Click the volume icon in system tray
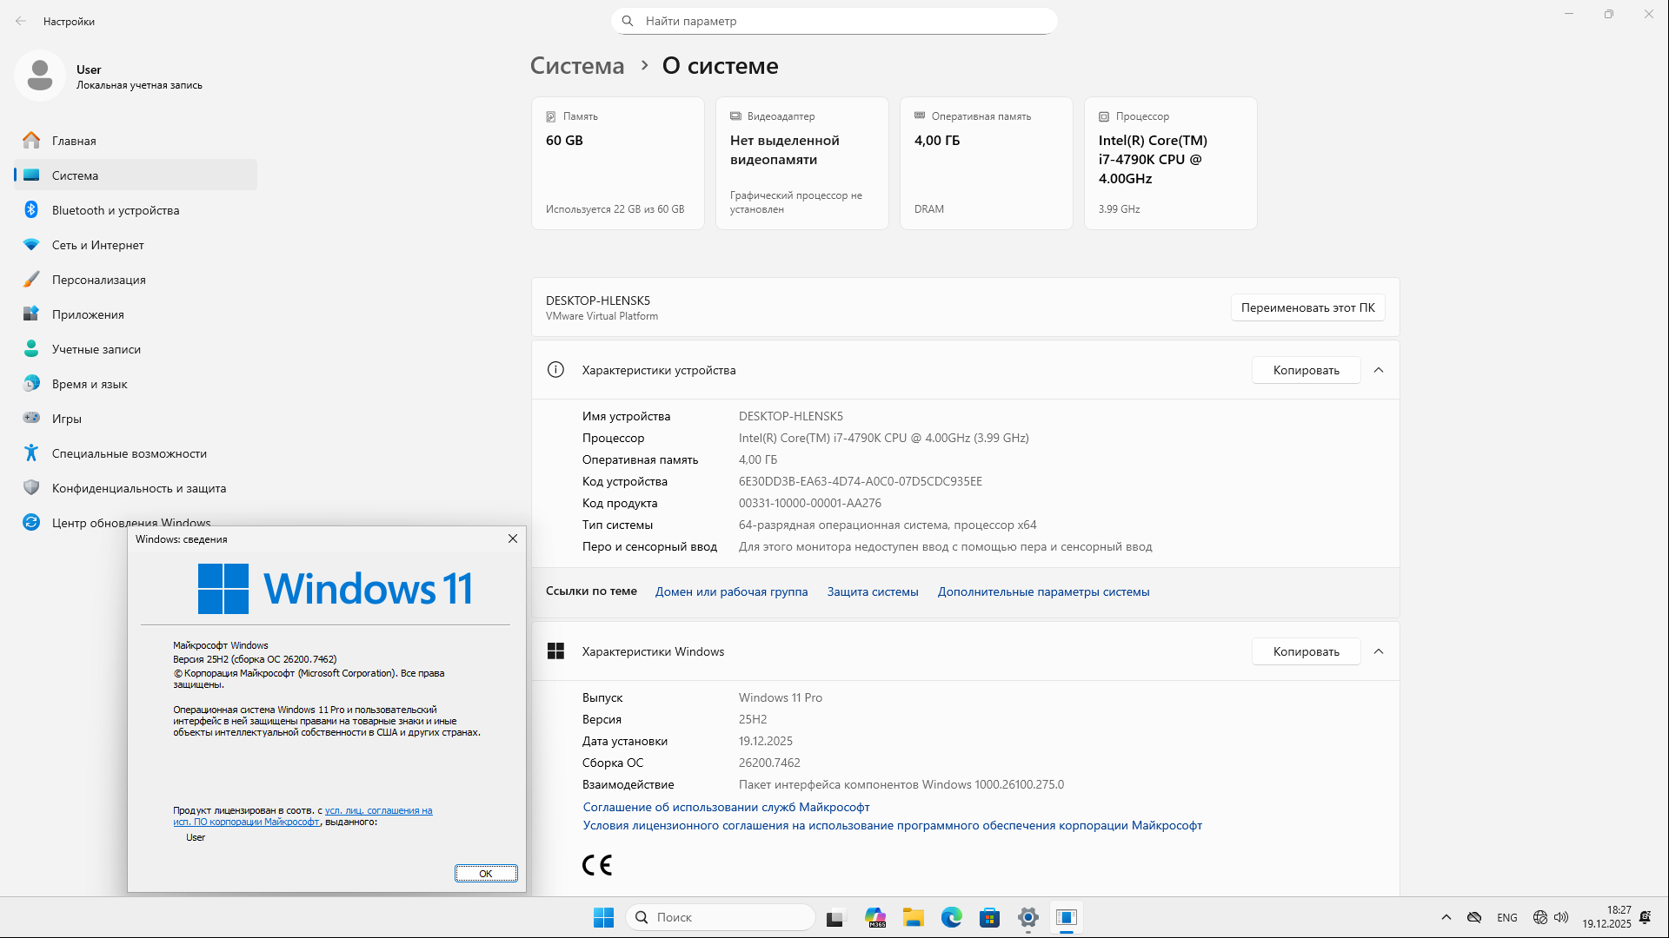 tap(1562, 917)
